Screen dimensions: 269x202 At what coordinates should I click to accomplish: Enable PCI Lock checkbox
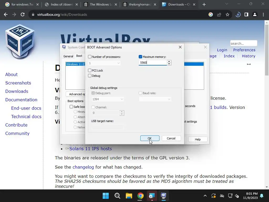coord(90,70)
